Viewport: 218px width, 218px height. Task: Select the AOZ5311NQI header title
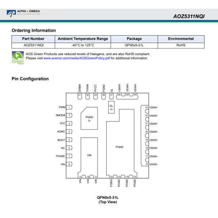189,16
